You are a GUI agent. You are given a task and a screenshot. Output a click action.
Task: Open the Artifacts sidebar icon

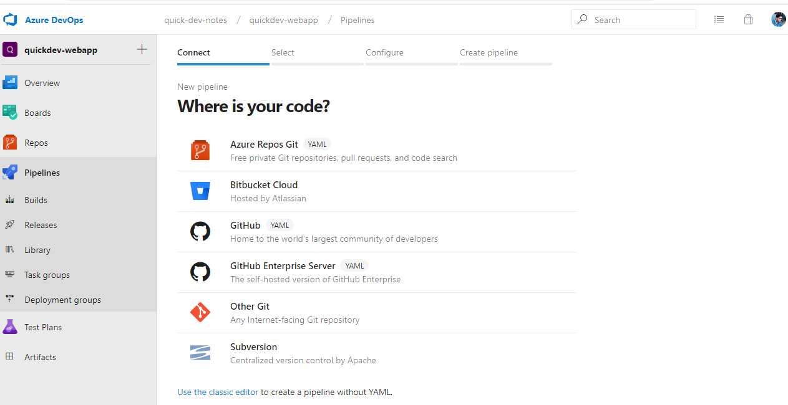(10, 357)
